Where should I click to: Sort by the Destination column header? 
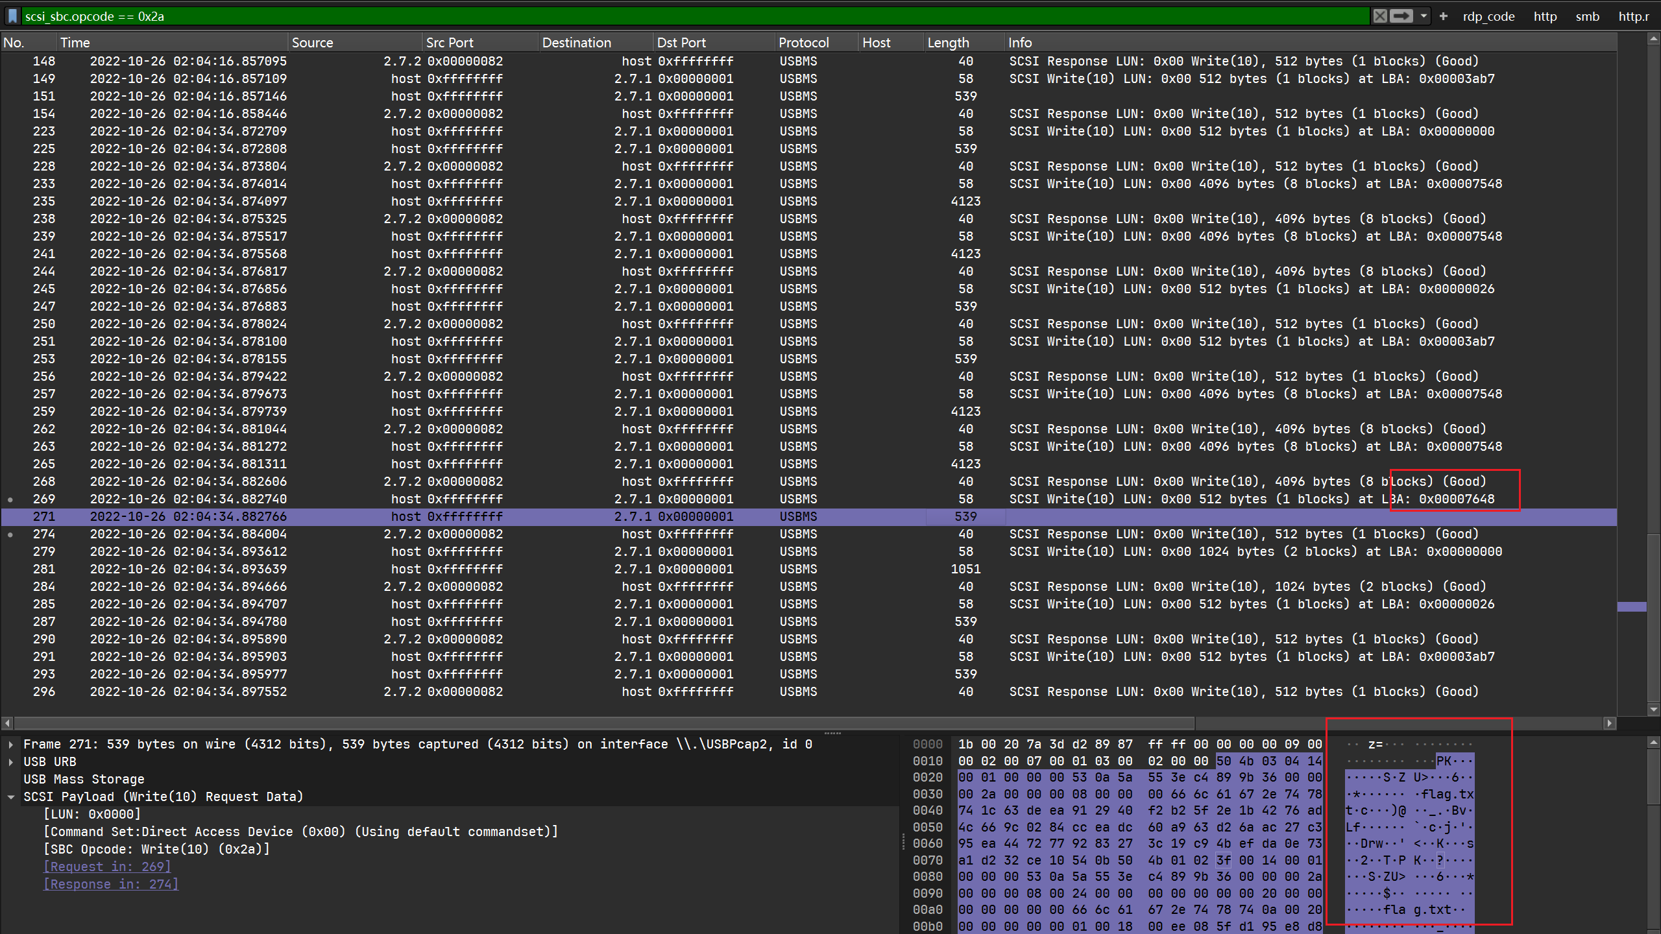pos(596,42)
